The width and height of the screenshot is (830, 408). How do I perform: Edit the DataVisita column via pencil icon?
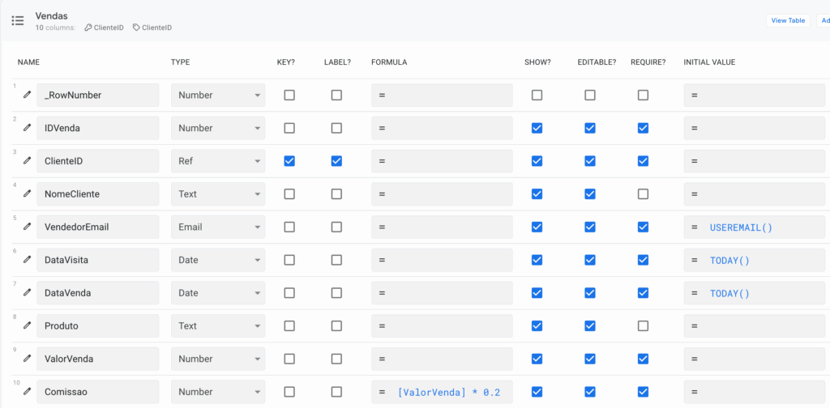(27, 260)
